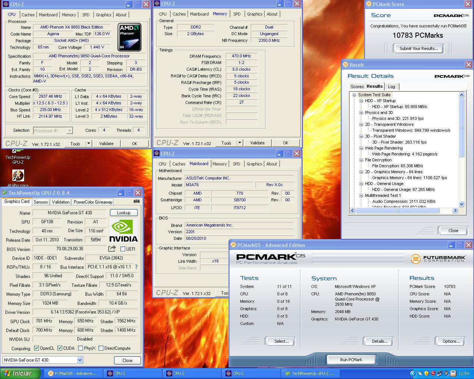Click the NVIDIA logo in GPU-Z
474x379 pixels.
123,231
